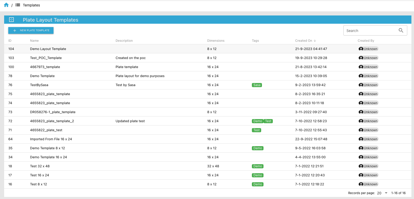Click the magnifier icon in search box
The width and height of the screenshot is (414, 199).
[x=401, y=30]
